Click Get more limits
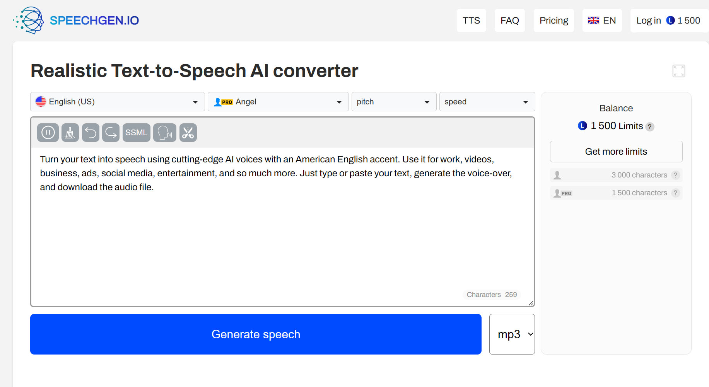Screen dimensions: 709x387 (616, 151)
